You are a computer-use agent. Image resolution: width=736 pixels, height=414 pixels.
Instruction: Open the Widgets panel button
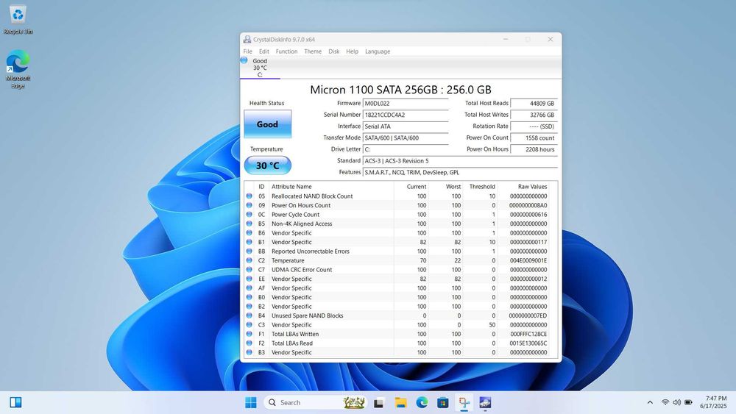click(x=15, y=402)
